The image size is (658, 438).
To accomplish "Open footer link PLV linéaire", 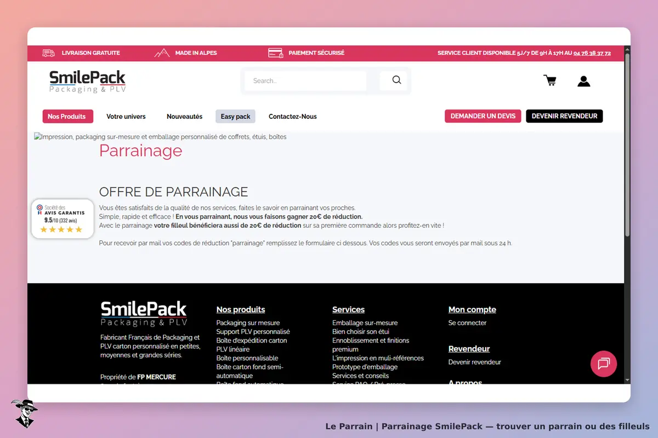I will pyautogui.click(x=233, y=349).
